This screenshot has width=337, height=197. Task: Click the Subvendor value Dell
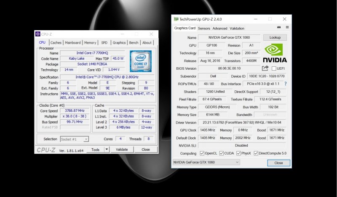pyautogui.click(x=213, y=76)
